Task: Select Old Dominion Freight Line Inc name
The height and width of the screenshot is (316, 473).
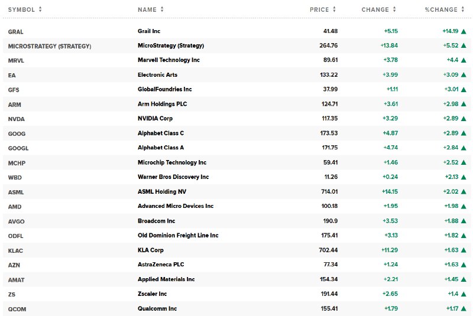Action: (x=178, y=235)
